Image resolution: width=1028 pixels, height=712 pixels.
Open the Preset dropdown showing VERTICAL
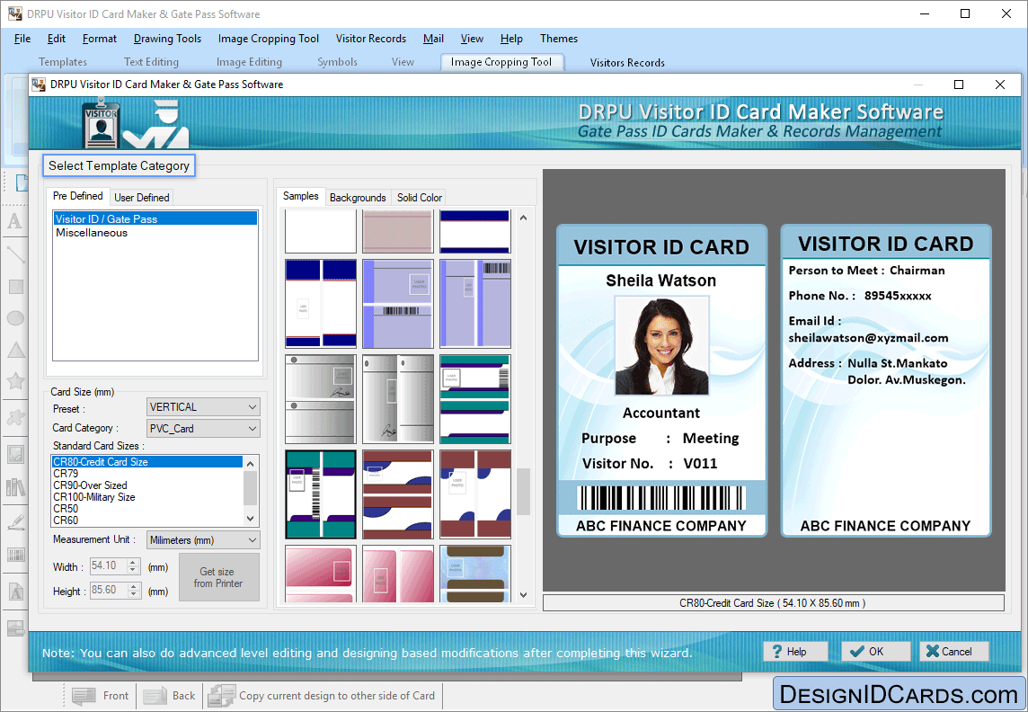tap(203, 407)
